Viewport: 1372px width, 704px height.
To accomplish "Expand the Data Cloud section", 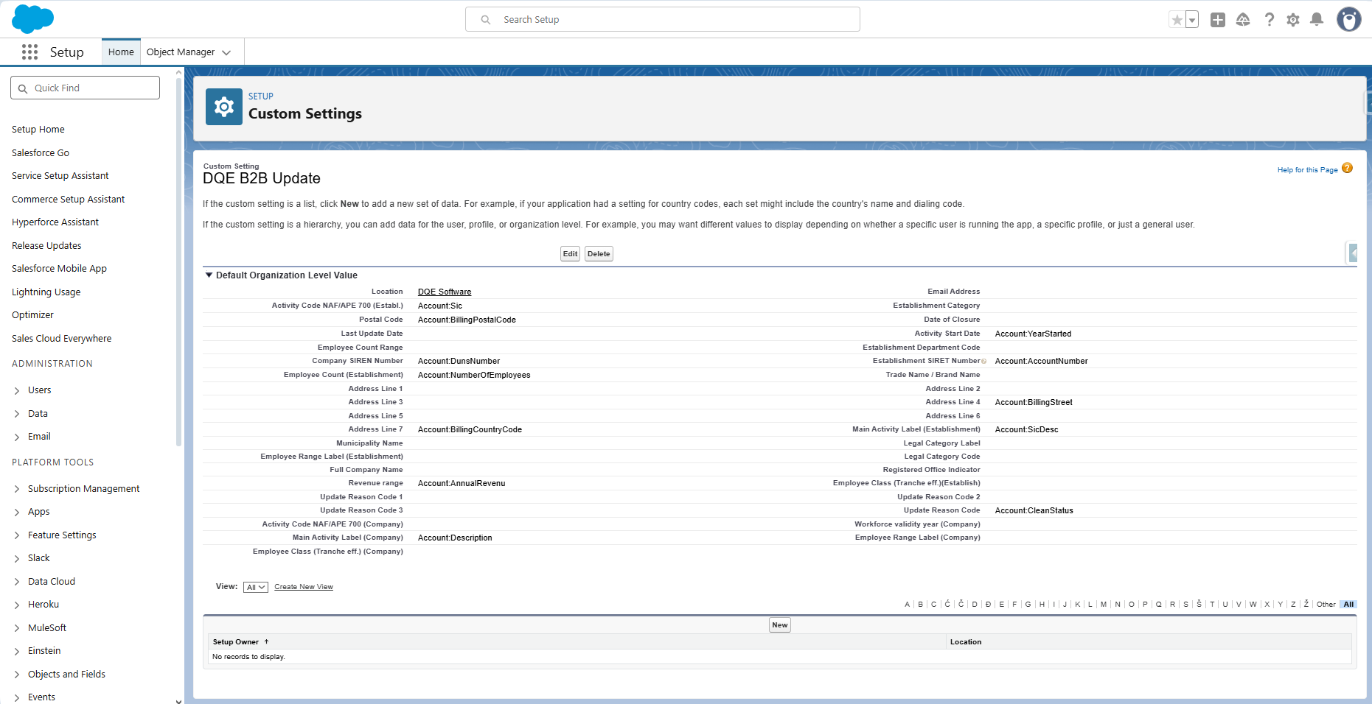I will [17, 582].
